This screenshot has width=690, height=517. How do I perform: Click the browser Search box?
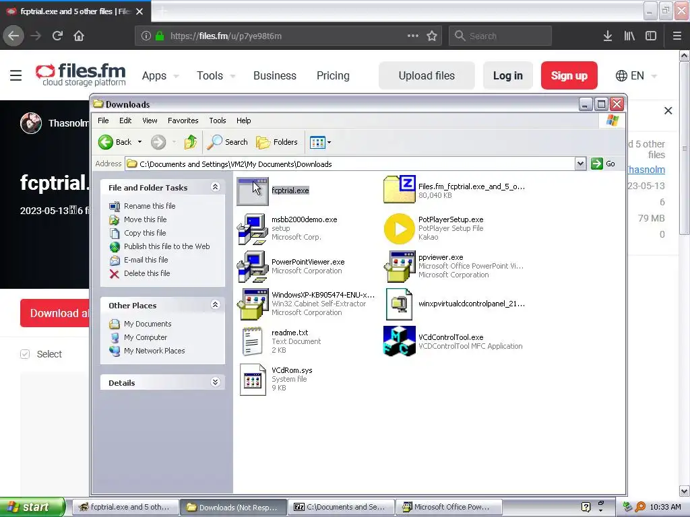pos(500,36)
